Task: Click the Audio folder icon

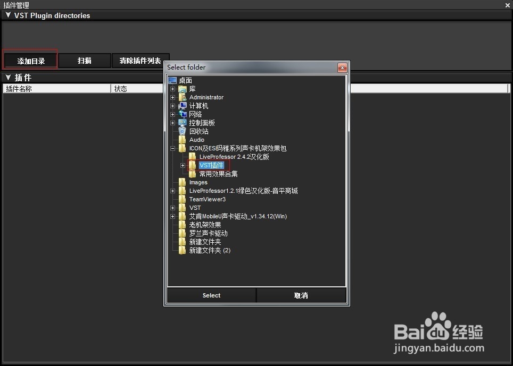Action: 183,140
